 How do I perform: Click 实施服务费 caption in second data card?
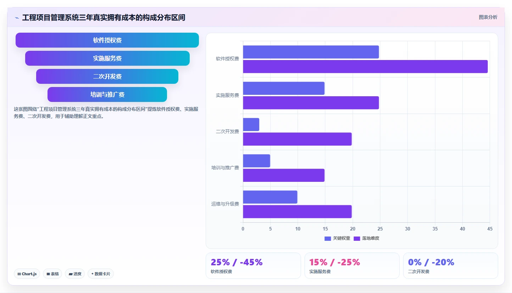click(x=320, y=272)
